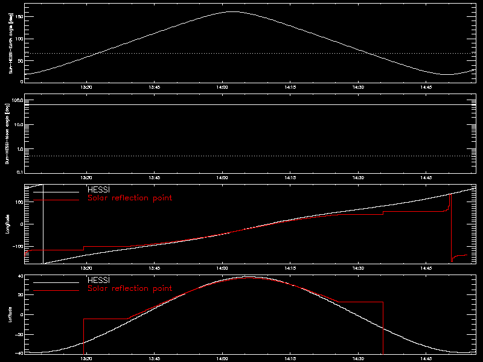Screen dimensions: 483x362
Task: Click '13:45' time label under Earth angle plot
Action: [155, 87]
